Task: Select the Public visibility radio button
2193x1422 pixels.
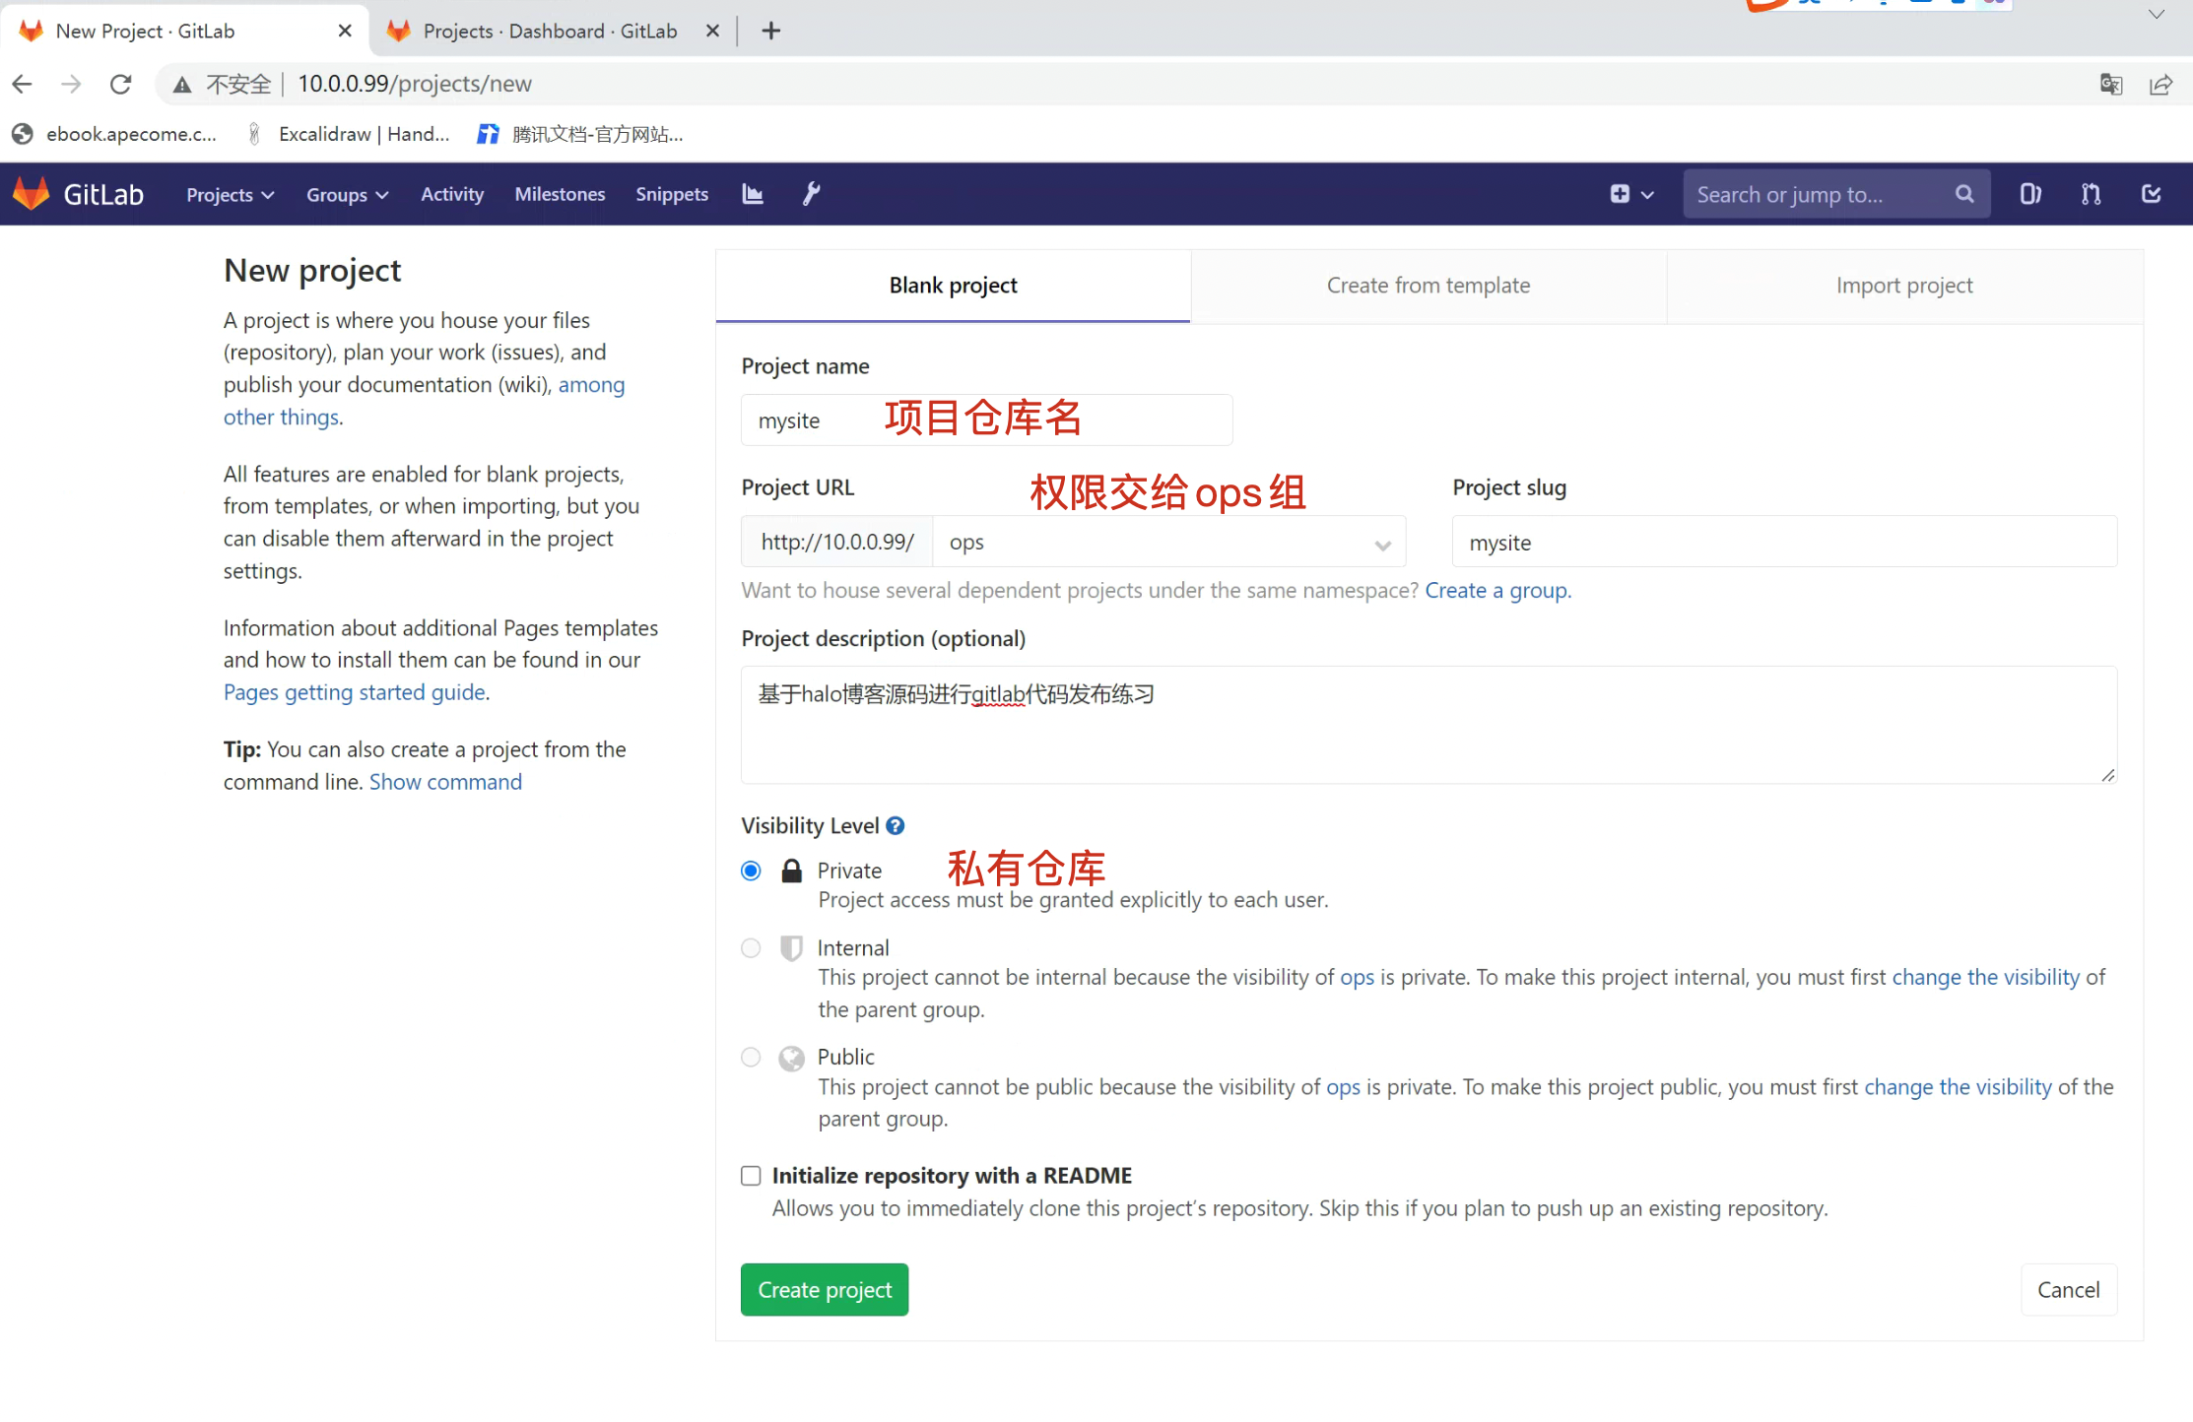Action: pos(751,1057)
